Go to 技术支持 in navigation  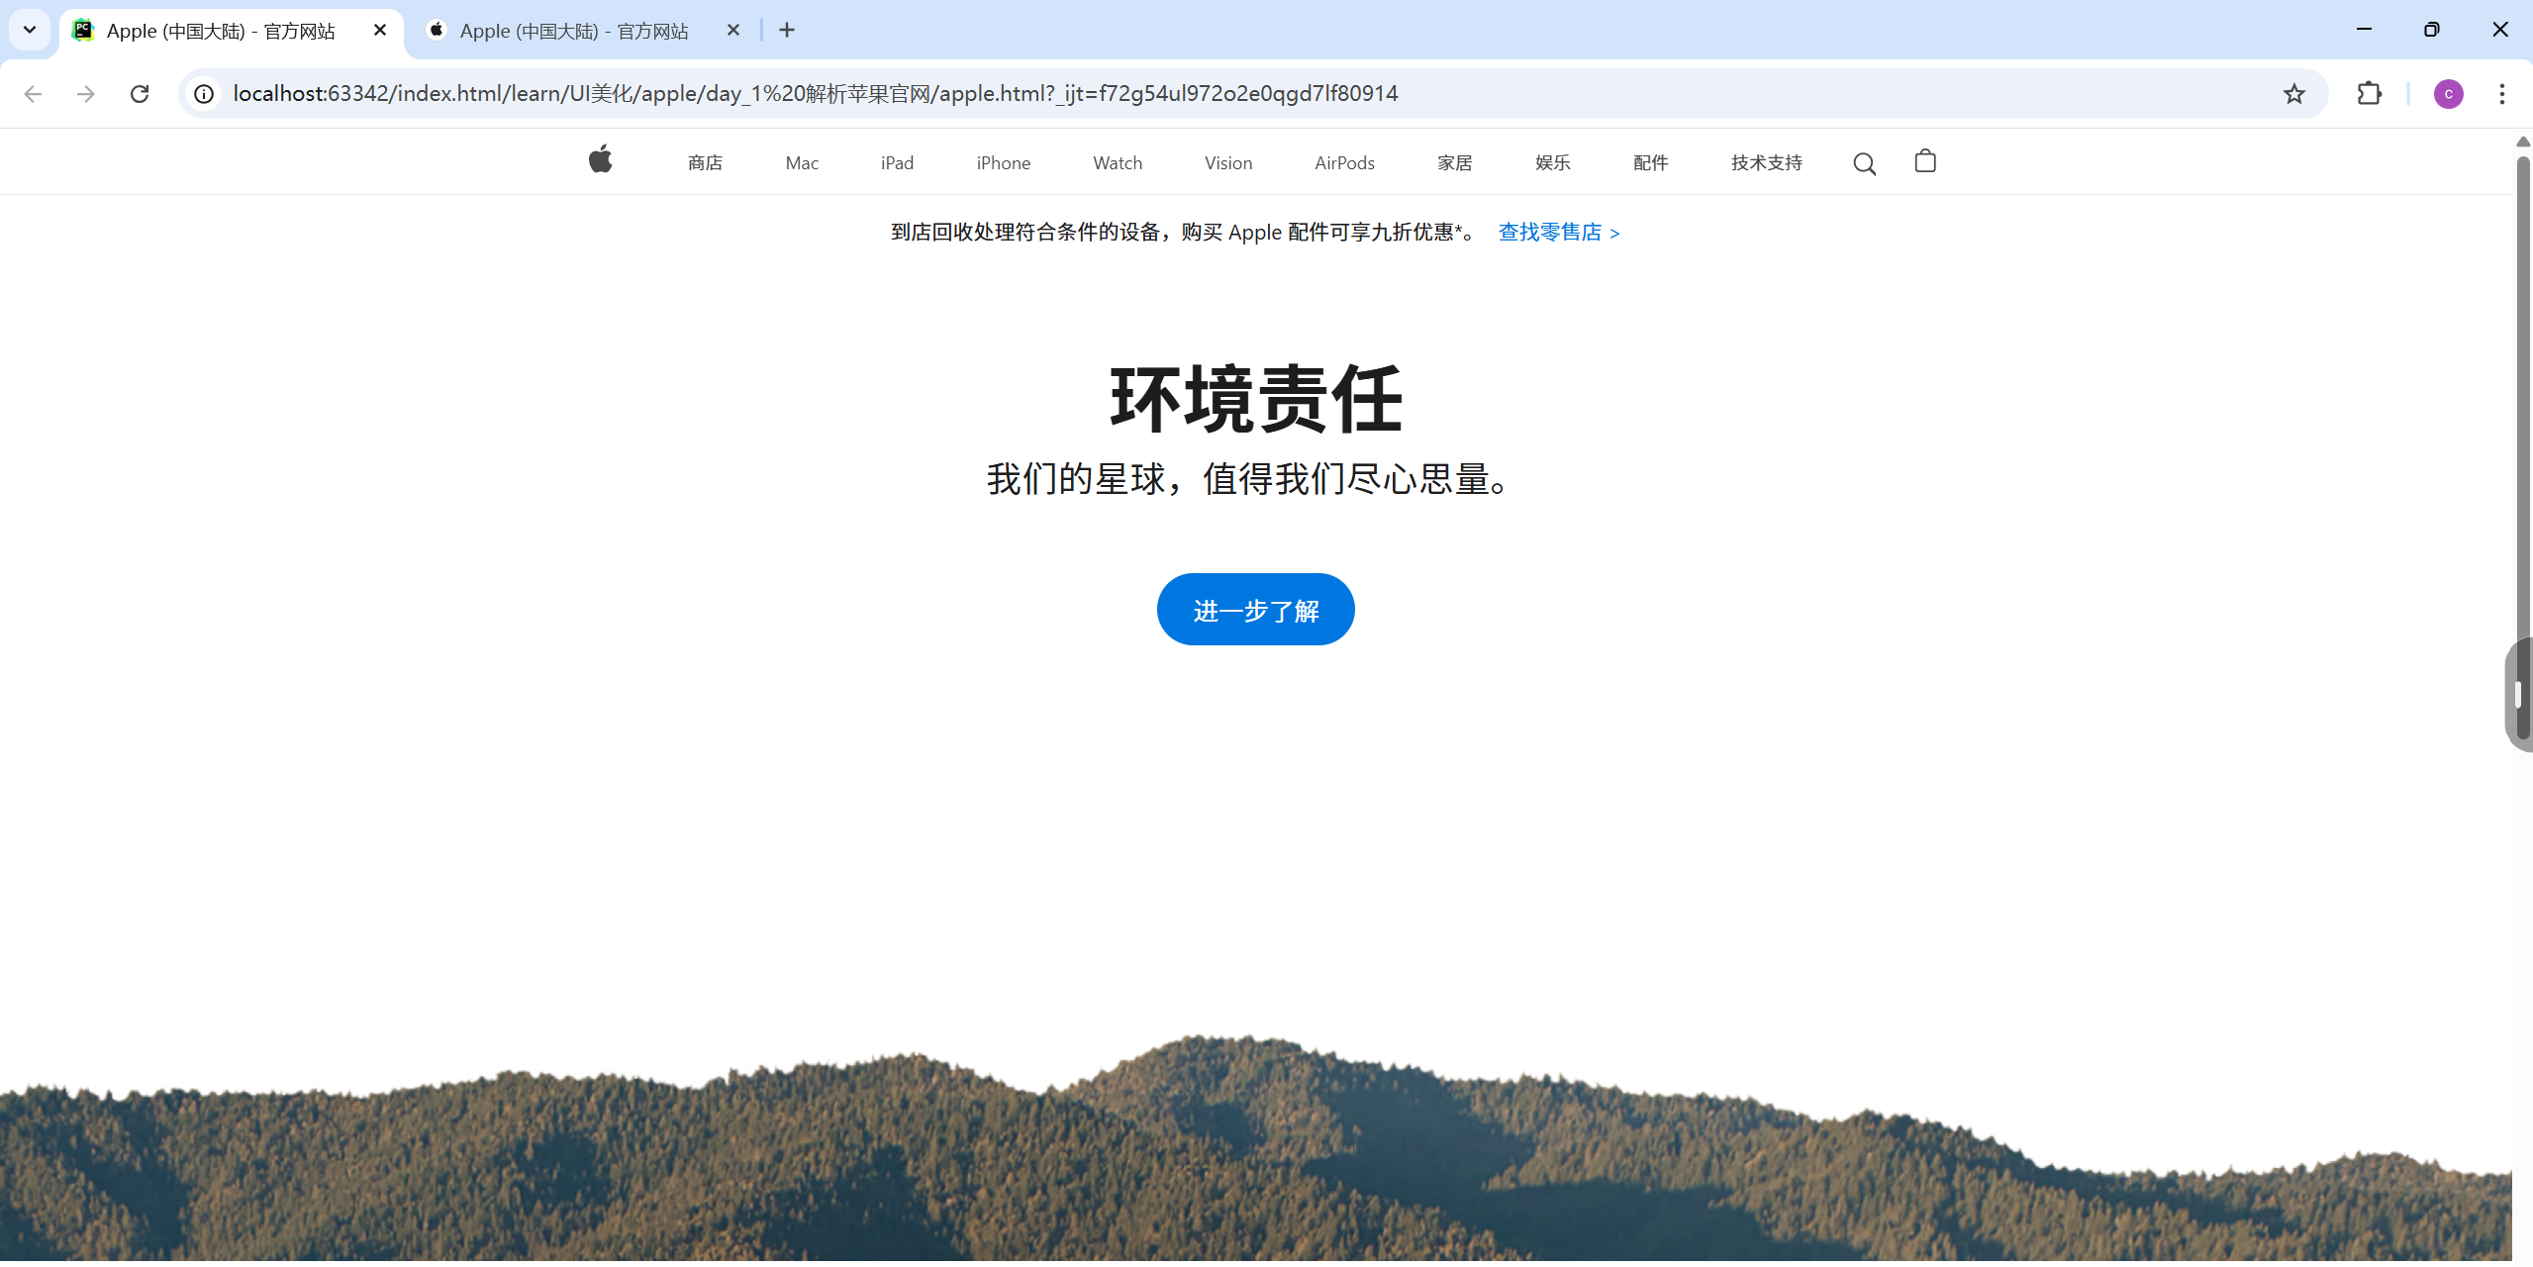tap(1766, 163)
